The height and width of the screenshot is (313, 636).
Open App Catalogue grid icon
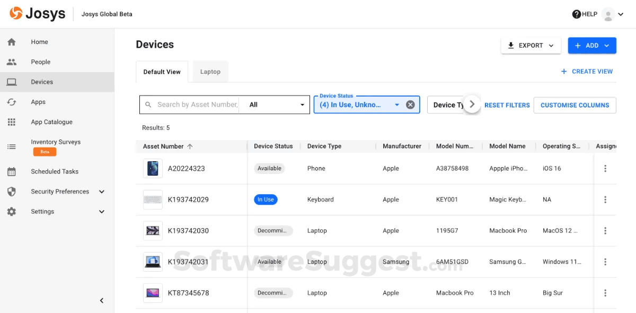coord(12,122)
